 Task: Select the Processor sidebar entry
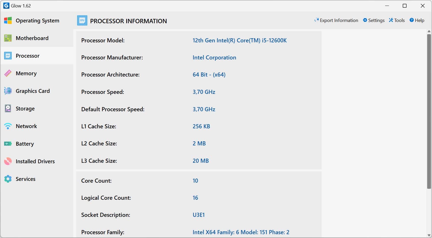[37, 56]
